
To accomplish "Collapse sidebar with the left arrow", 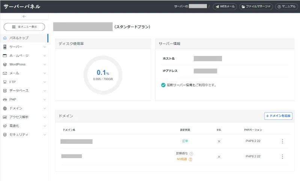I will click(24, 17).
